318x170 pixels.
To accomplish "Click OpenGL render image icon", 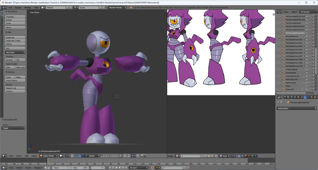I will 142,156.
